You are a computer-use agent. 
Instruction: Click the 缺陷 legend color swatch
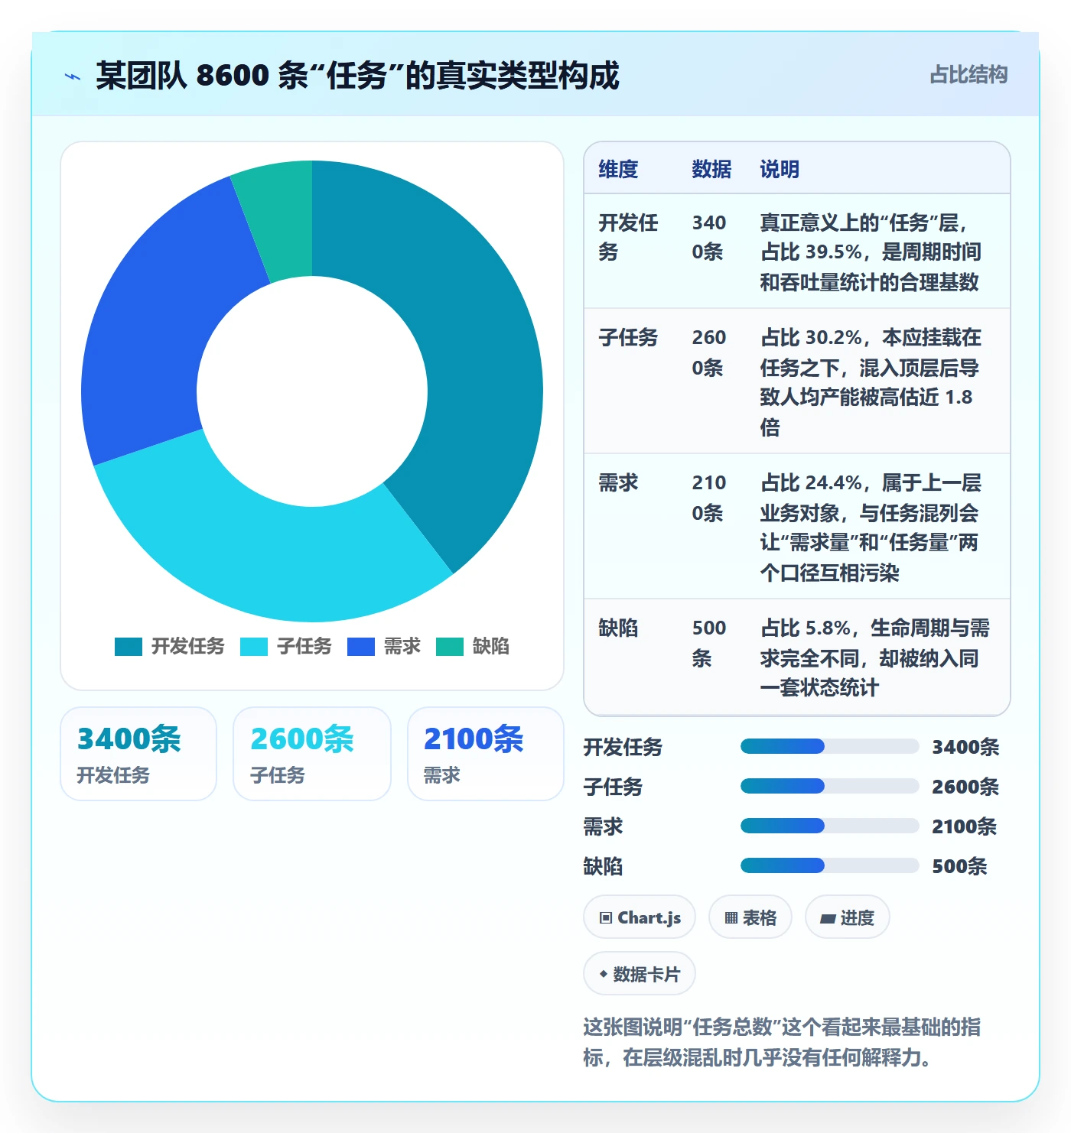tap(450, 647)
